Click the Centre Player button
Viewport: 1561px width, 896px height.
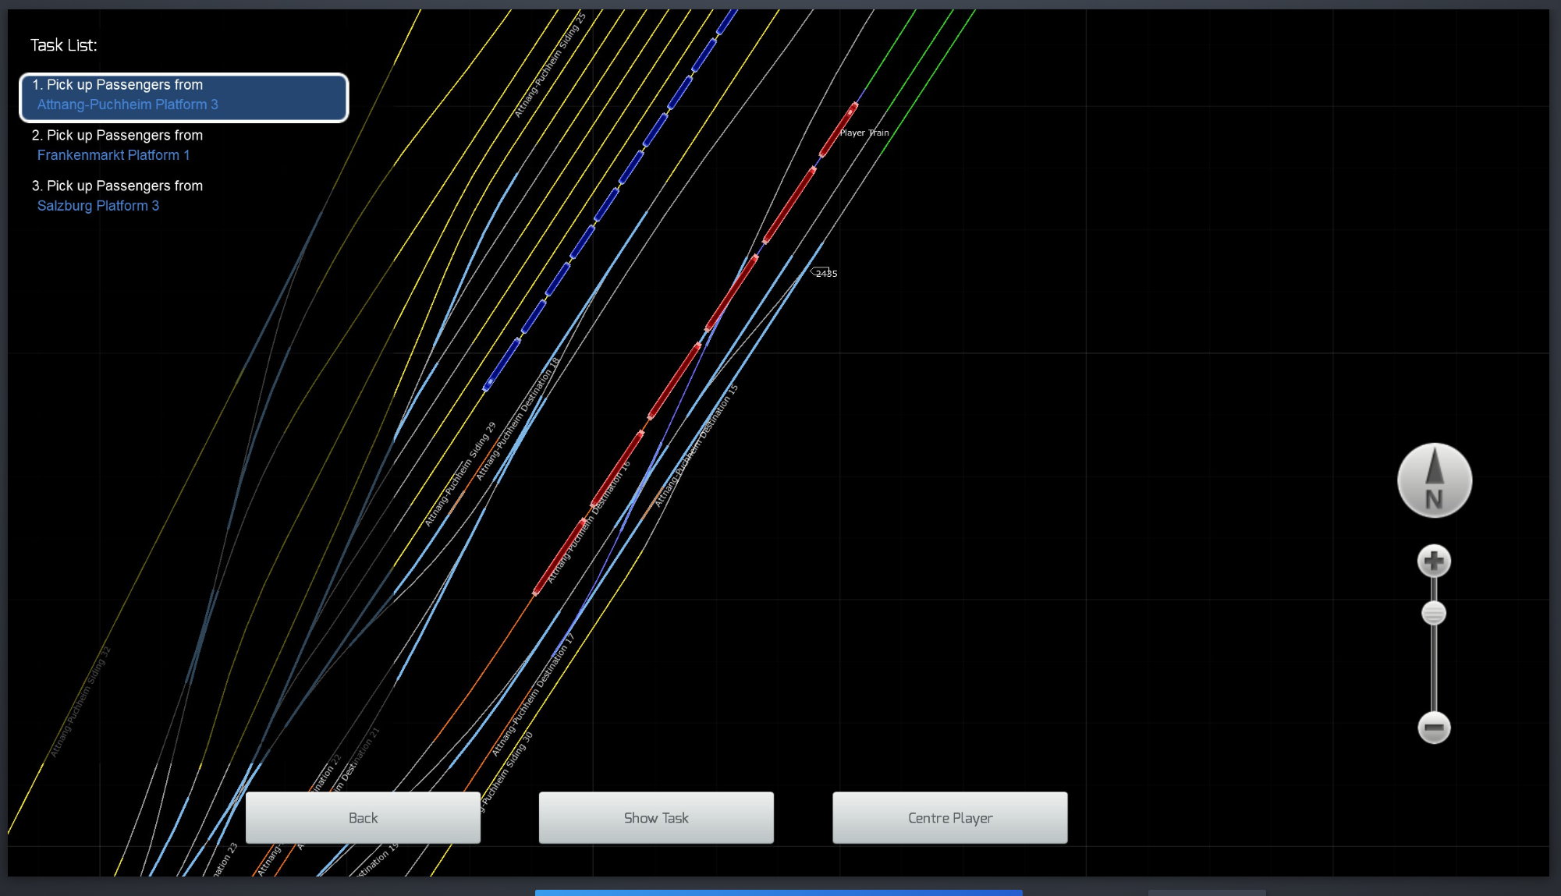point(949,817)
